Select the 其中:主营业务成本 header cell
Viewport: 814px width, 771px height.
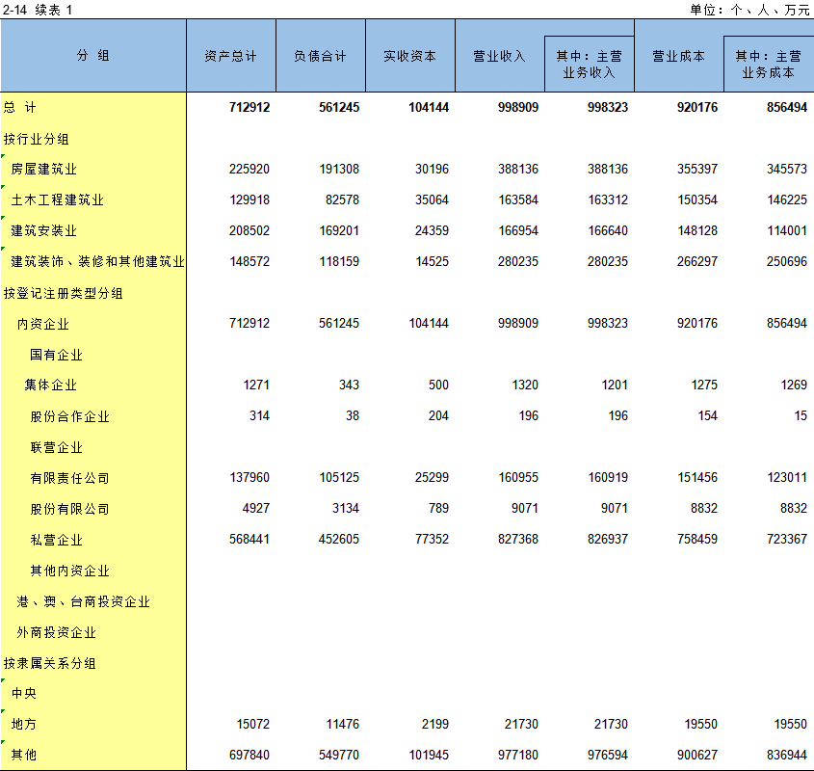[769, 64]
